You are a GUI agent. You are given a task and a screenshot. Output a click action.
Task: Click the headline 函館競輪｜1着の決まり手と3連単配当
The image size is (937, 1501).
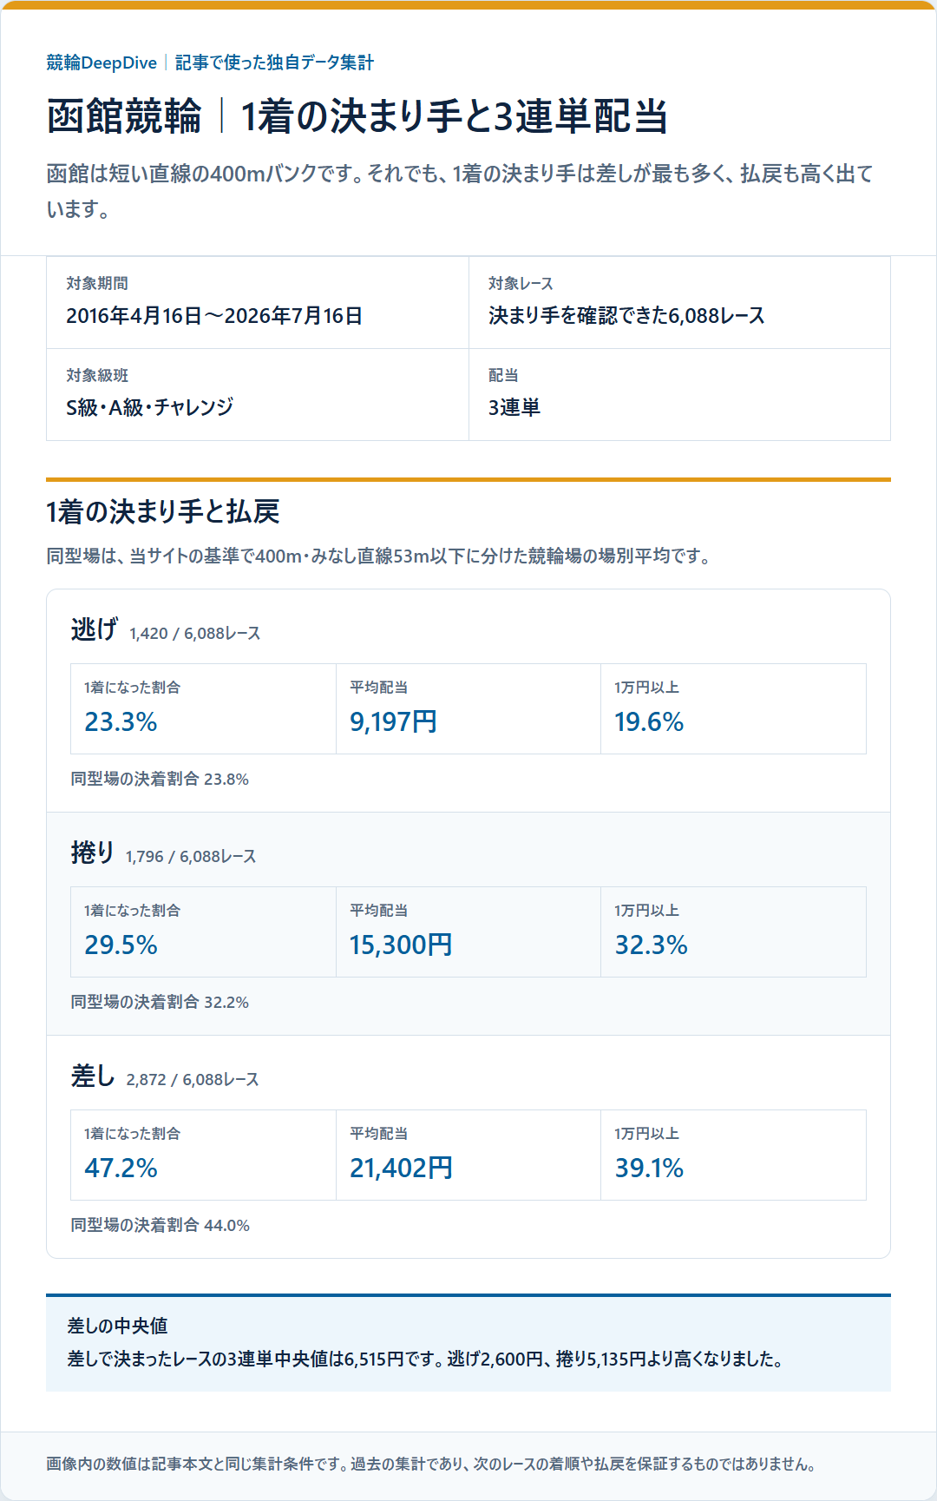pos(357,117)
